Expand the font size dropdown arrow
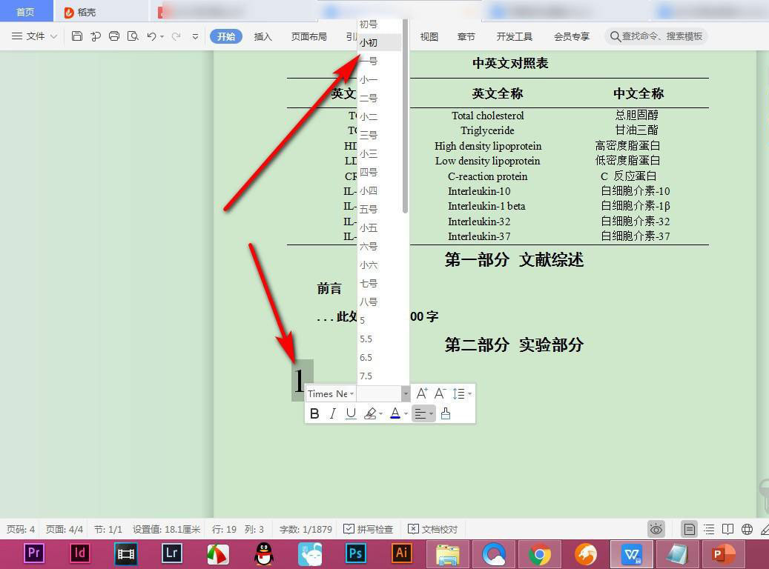The image size is (769, 569). [x=406, y=393]
